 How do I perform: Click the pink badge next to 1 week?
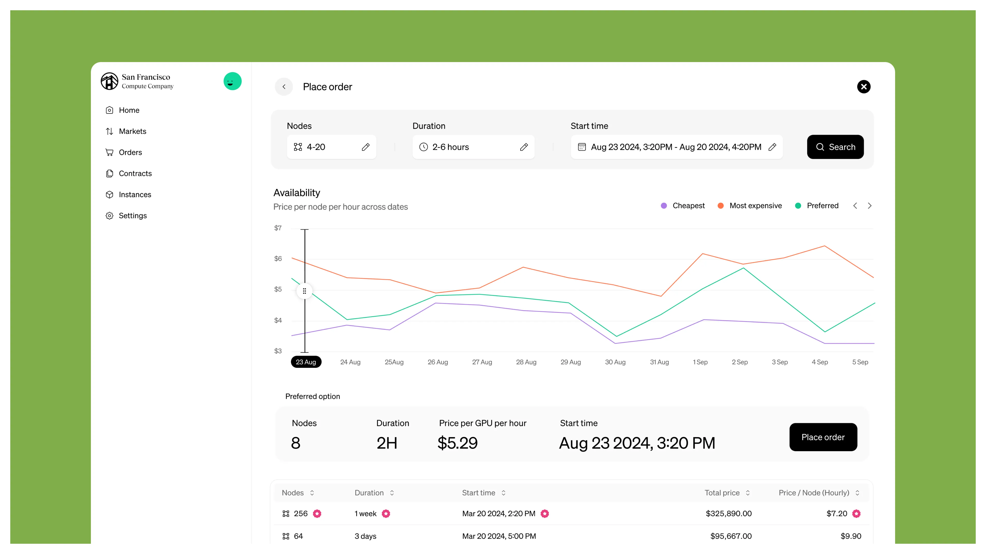[x=386, y=513]
